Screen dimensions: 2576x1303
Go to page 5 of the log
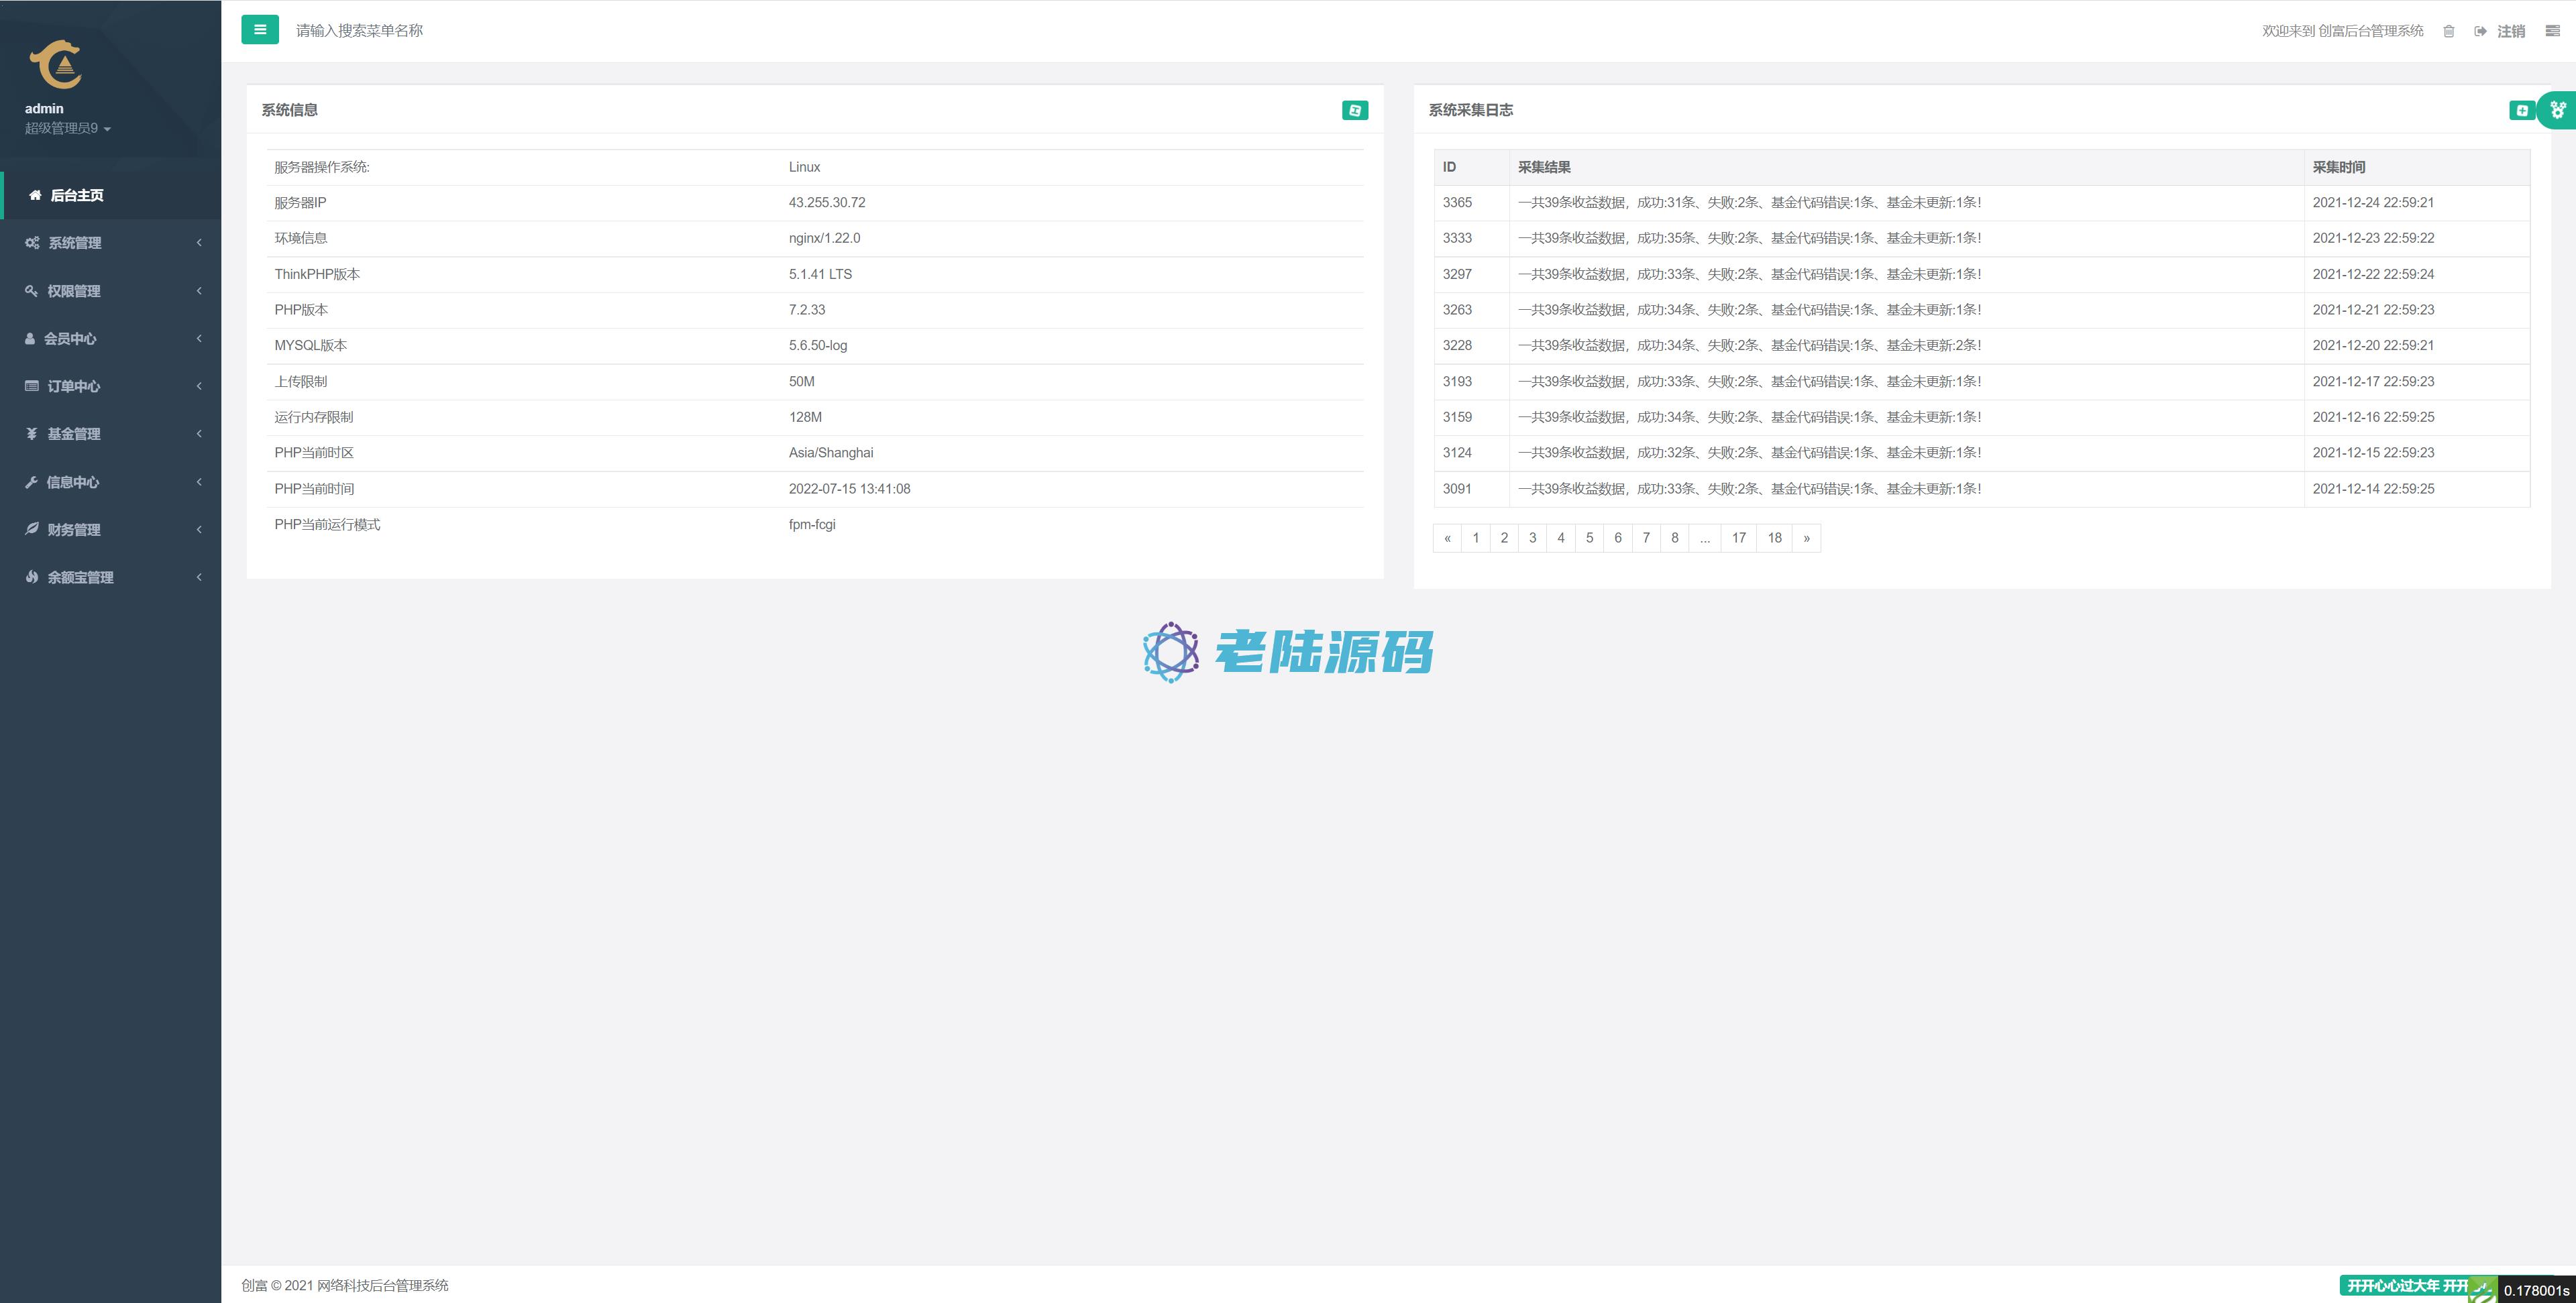pos(1589,538)
